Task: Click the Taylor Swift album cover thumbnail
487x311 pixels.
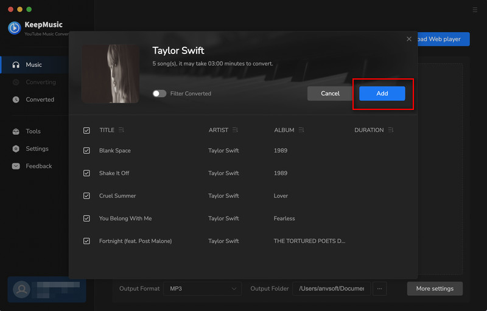Action: point(110,73)
